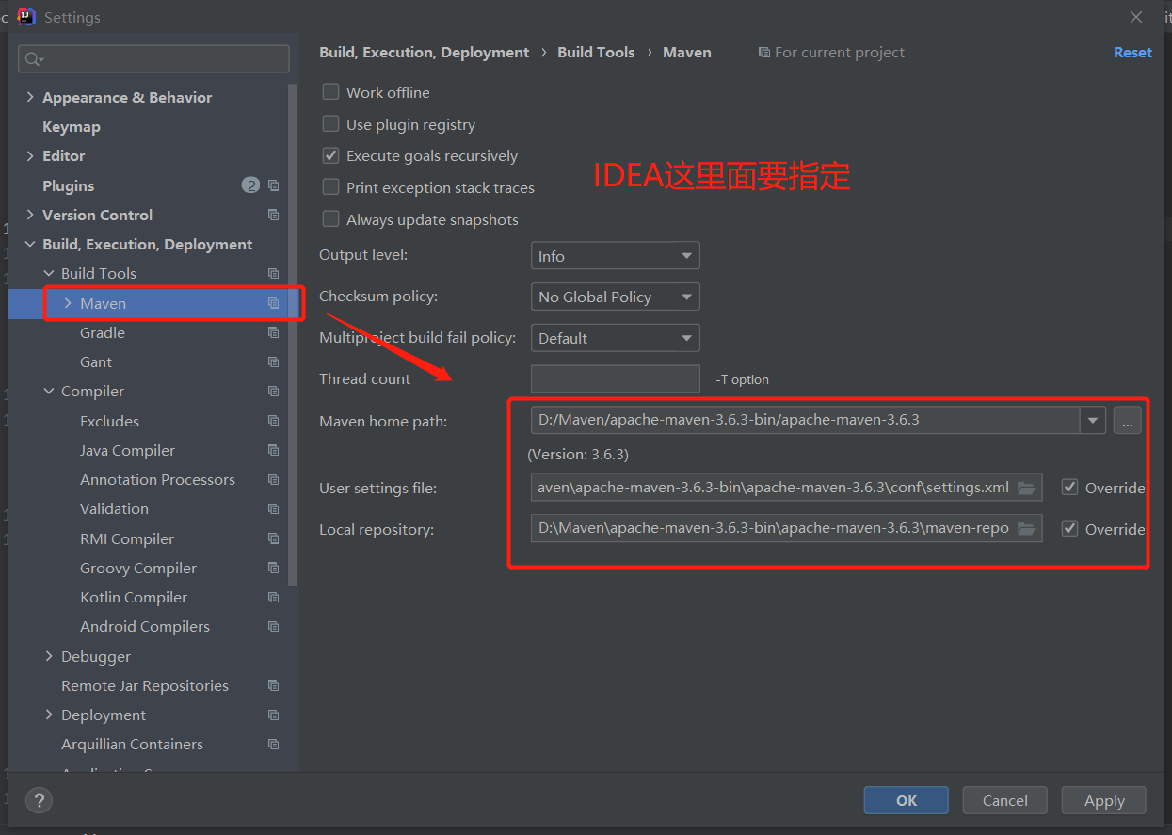Select Gradle under Build Tools
1172x835 pixels.
point(103,332)
